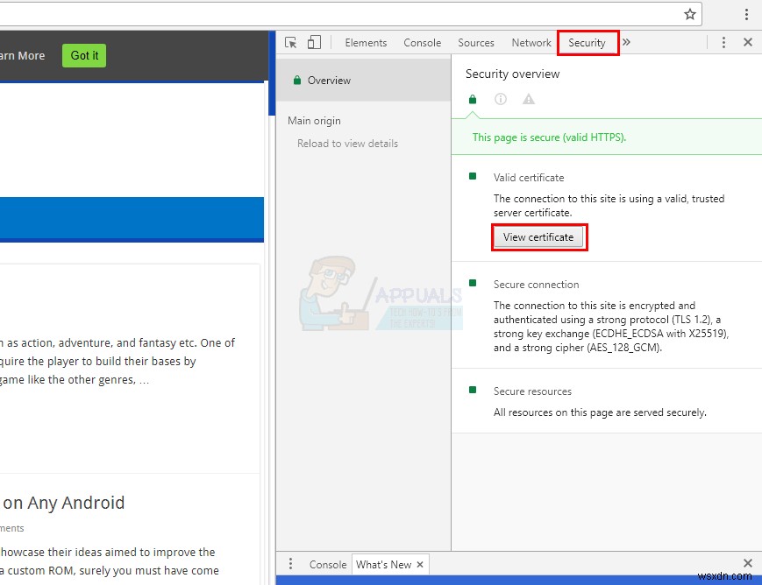The width and height of the screenshot is (762, 585).
Task: Open the Network panel
Action: 531,42
